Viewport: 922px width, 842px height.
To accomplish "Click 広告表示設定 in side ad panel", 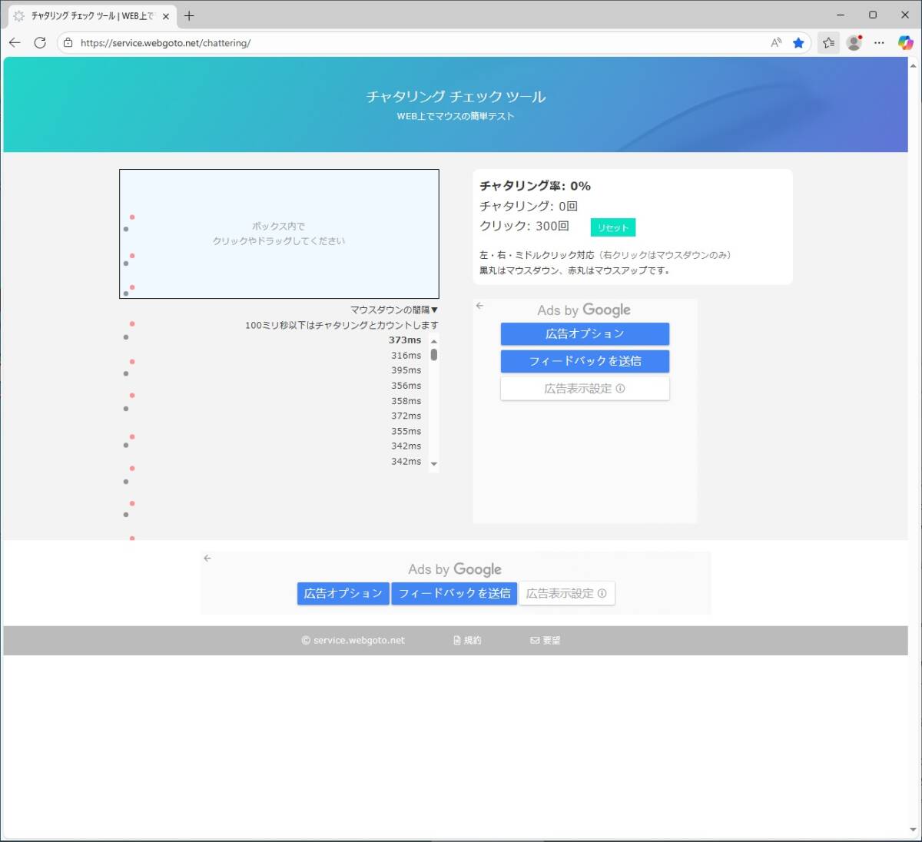I will coord(585,389).
